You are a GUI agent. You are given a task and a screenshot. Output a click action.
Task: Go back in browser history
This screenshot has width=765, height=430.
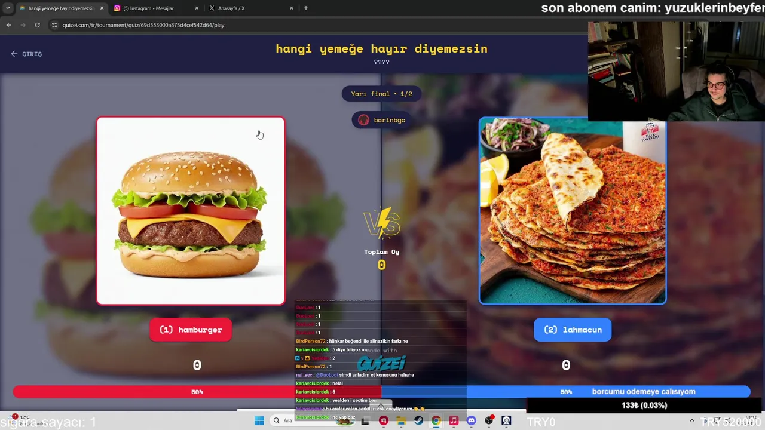tap(8, 25)
